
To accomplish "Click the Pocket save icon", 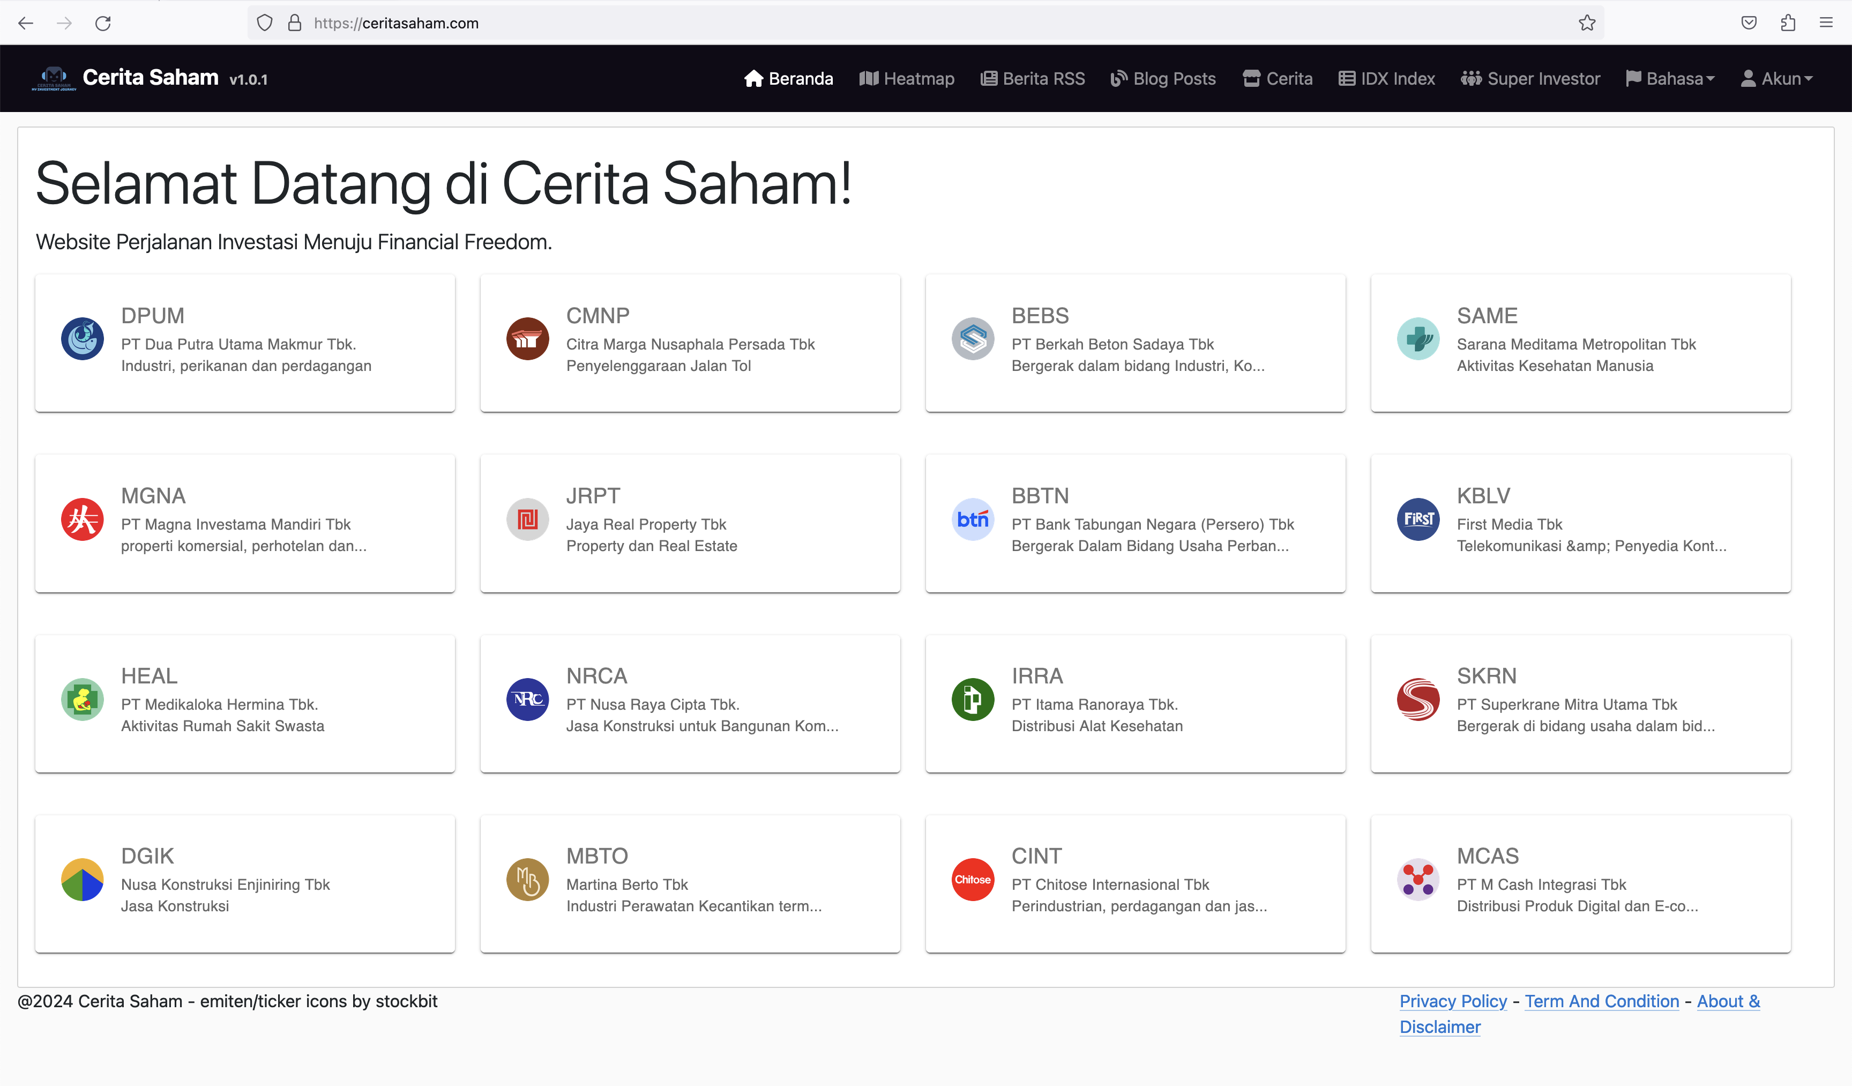I will (1749, 23).
